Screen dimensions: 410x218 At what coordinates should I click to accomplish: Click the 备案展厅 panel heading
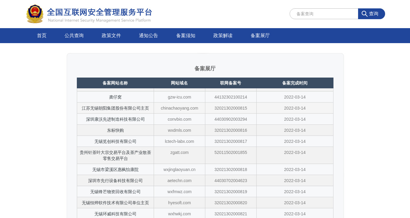[x=205, y=69]
